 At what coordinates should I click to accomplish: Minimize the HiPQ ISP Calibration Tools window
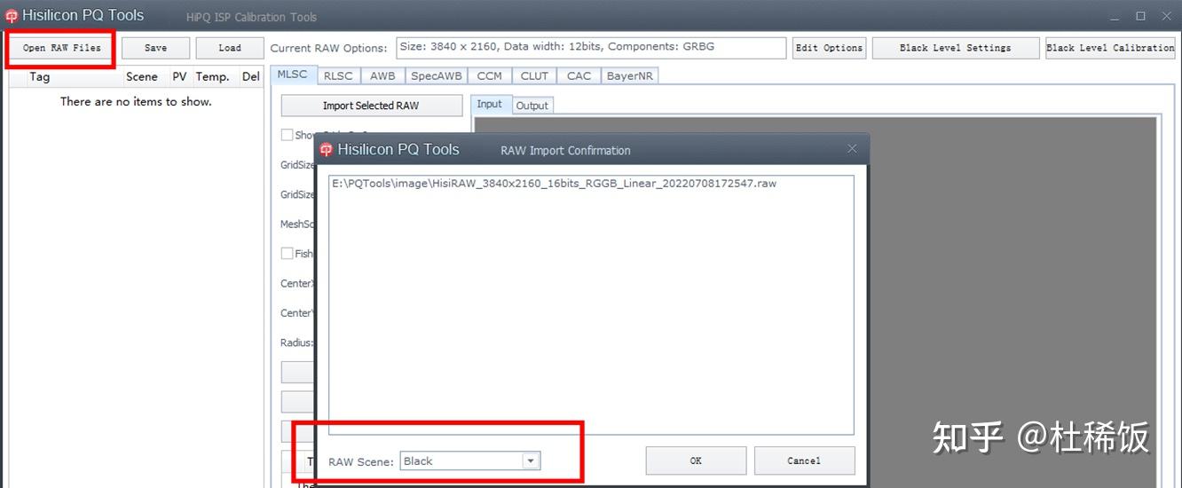pos(1115,16)
